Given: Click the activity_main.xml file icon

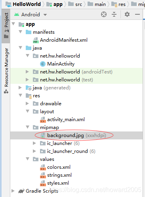Looking at the screenshot, I should 43,120.
